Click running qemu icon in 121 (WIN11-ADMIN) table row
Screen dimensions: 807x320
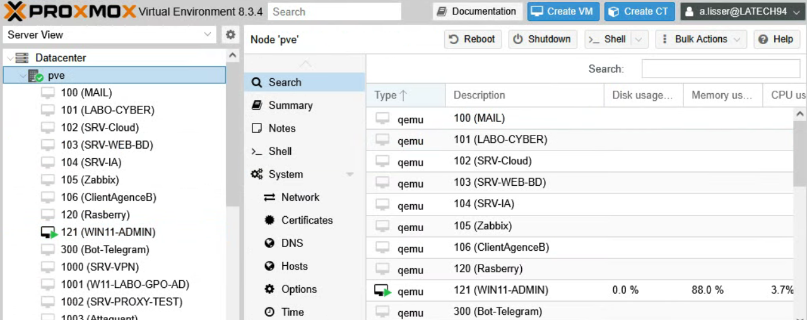click(x=383, y=291)
